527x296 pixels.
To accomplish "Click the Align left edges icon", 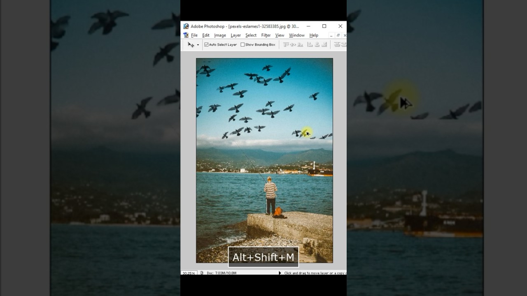I will click(x=310, y=44).
